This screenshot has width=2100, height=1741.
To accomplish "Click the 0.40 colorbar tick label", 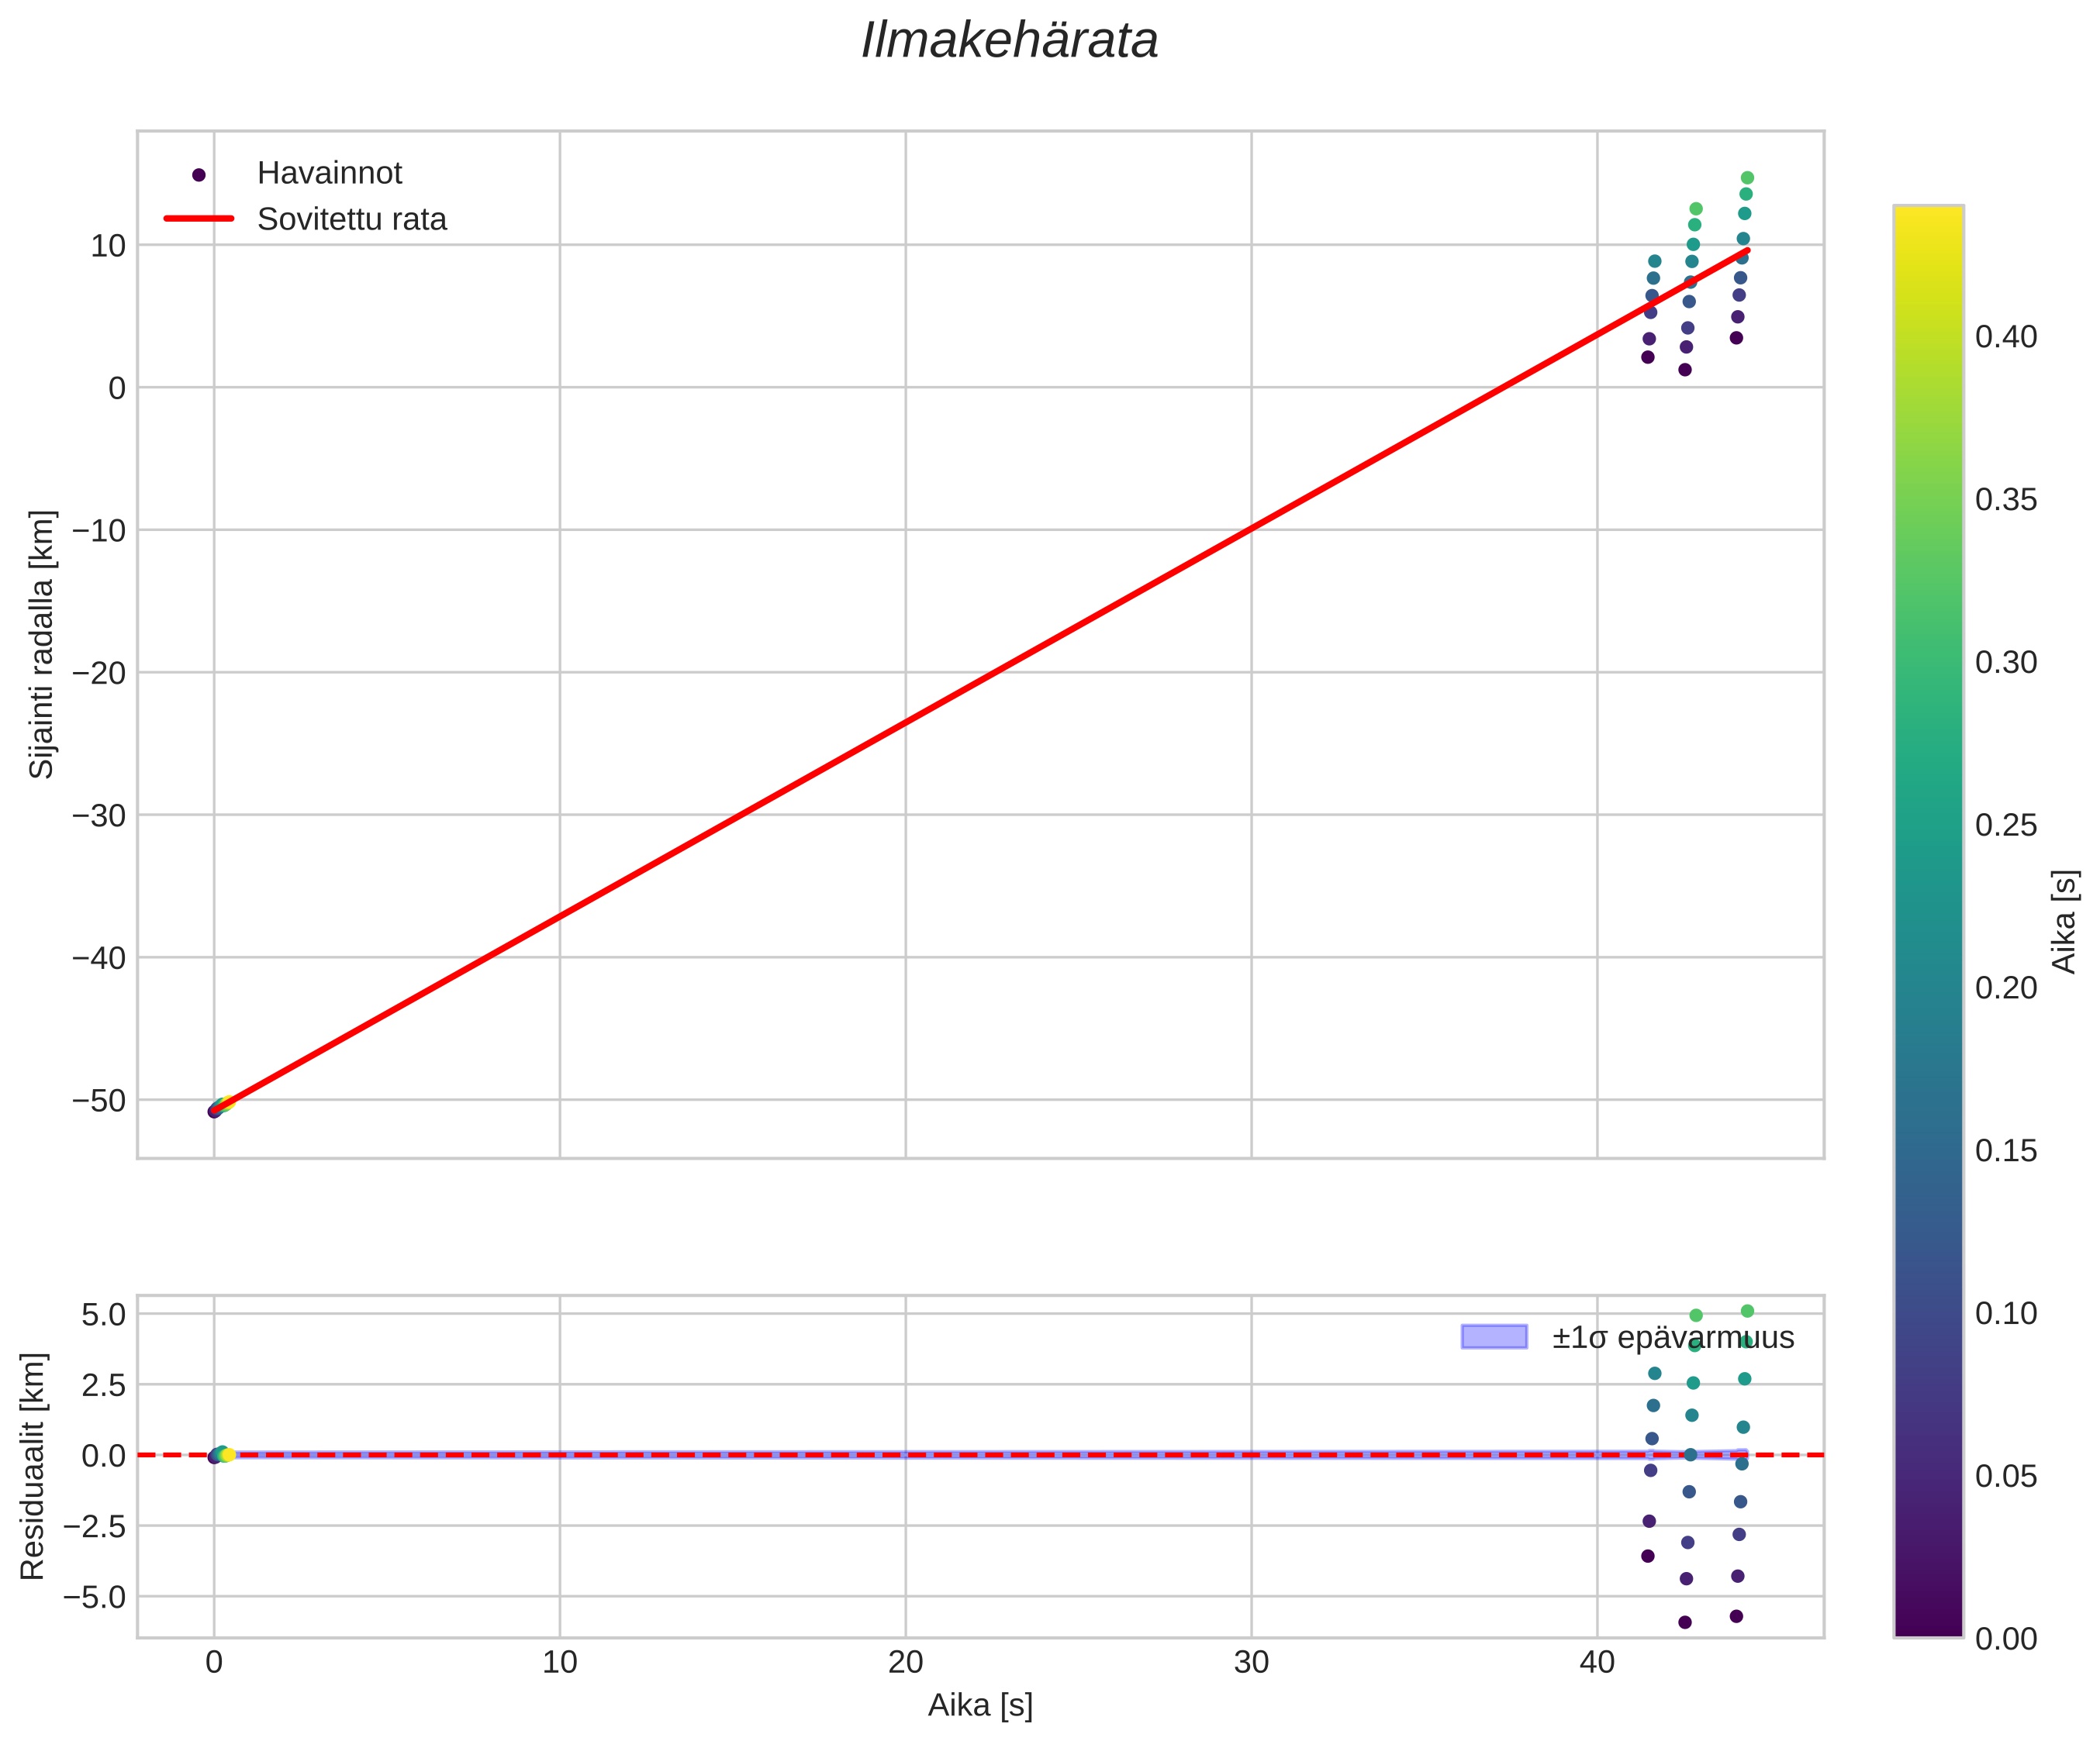I will pyautogui.click(x=2005, y=337).
